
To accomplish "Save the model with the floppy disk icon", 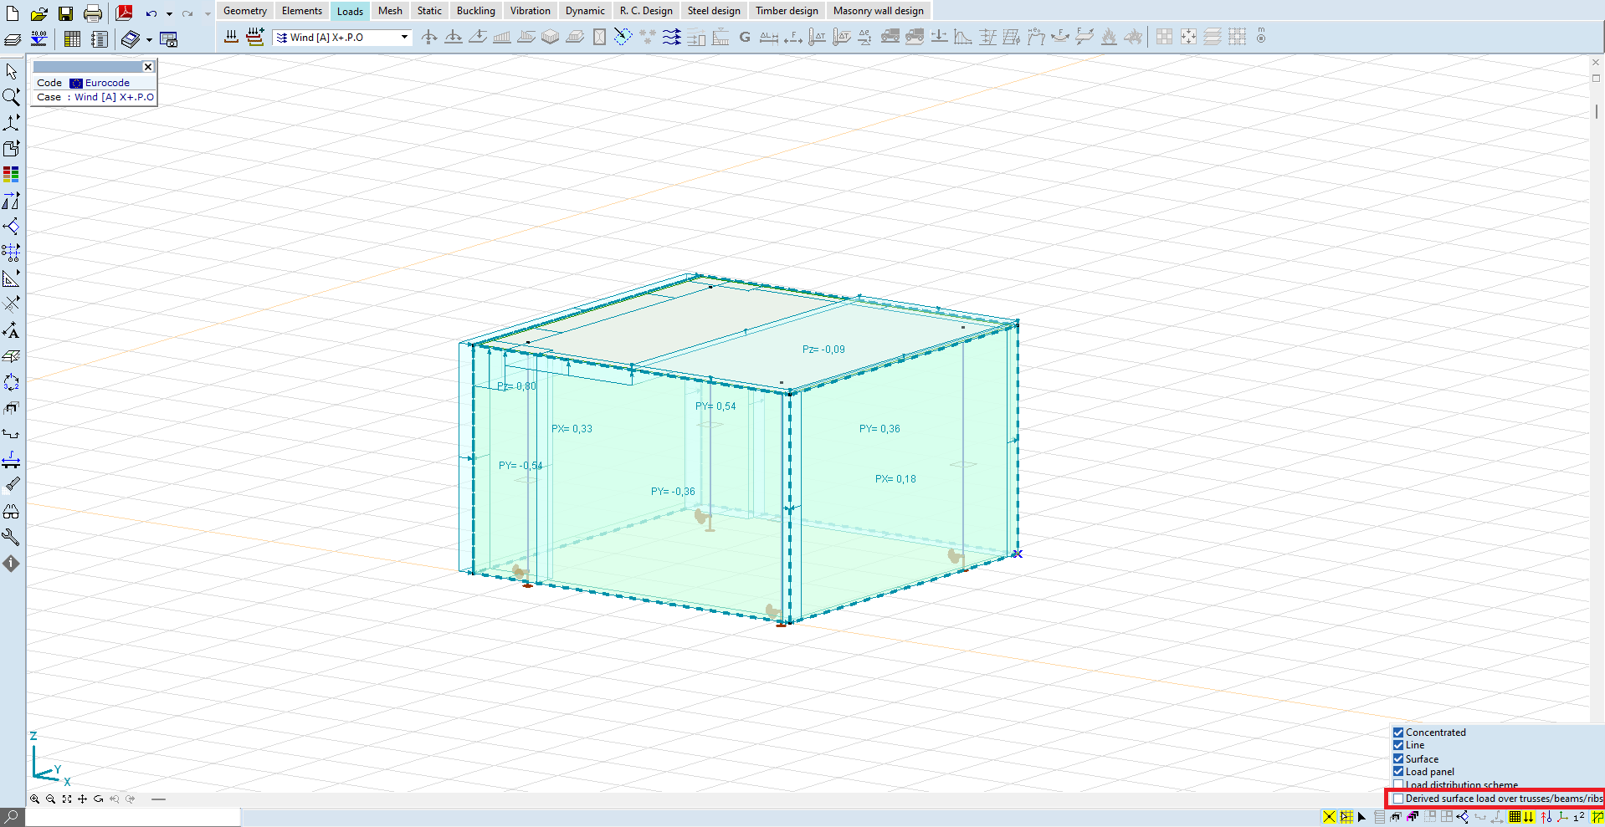I will [66, 13].
